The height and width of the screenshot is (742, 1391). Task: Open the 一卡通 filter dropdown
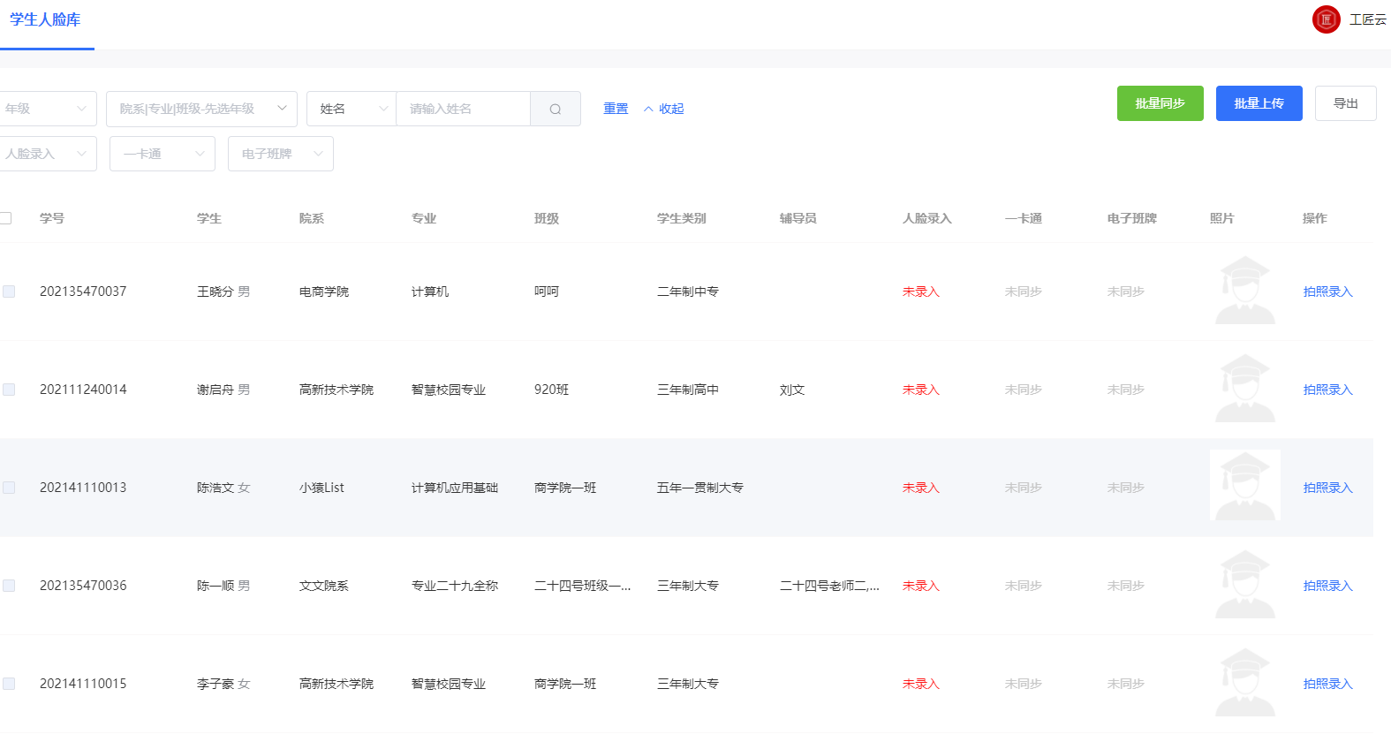point(163,154)
